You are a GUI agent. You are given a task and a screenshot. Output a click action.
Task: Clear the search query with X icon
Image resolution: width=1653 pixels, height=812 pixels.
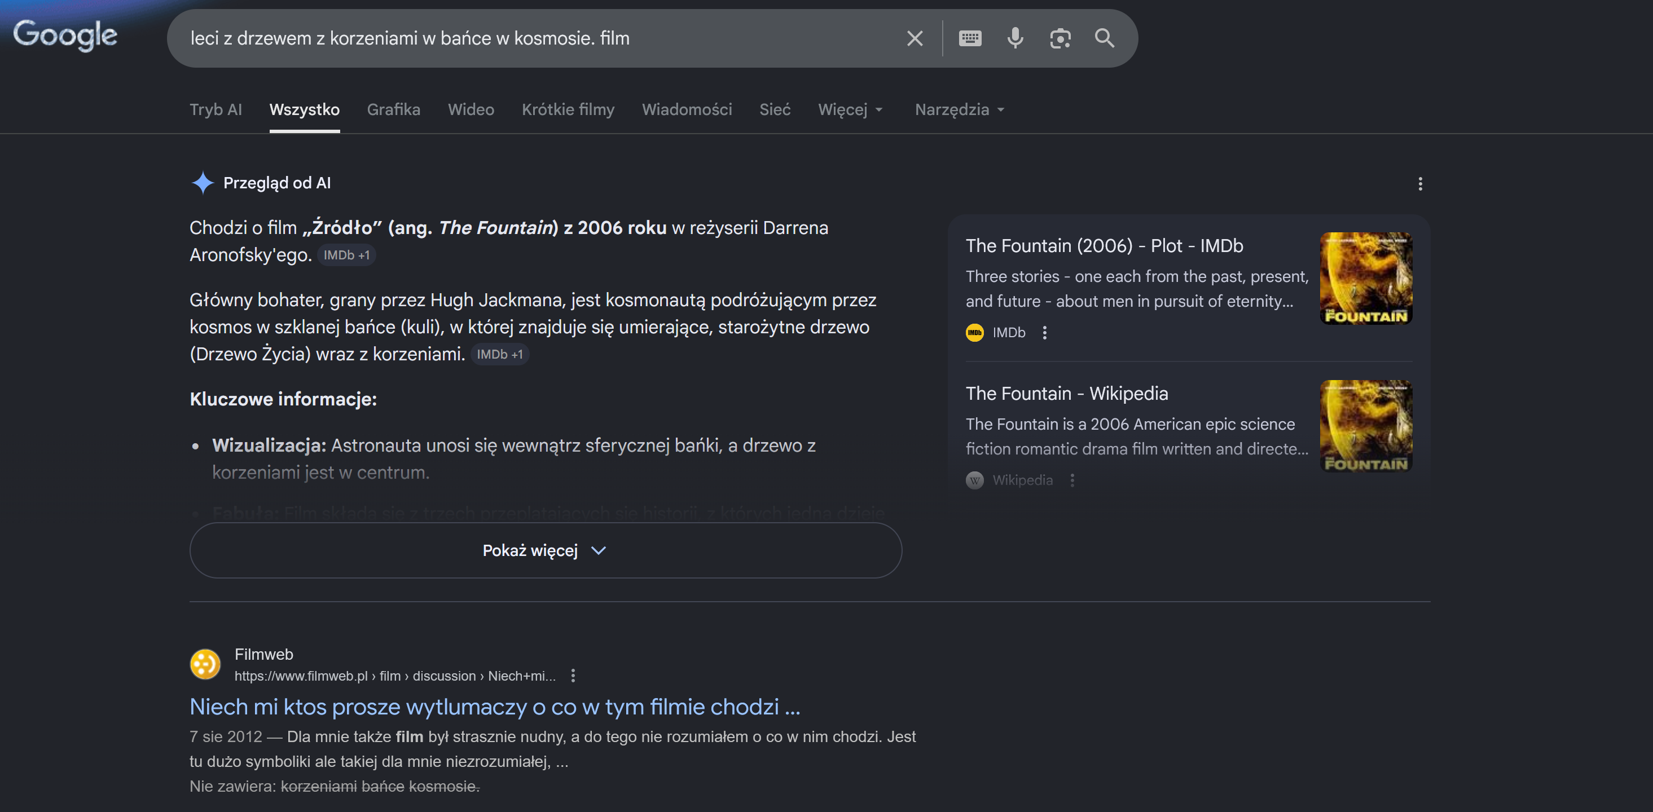915,38
